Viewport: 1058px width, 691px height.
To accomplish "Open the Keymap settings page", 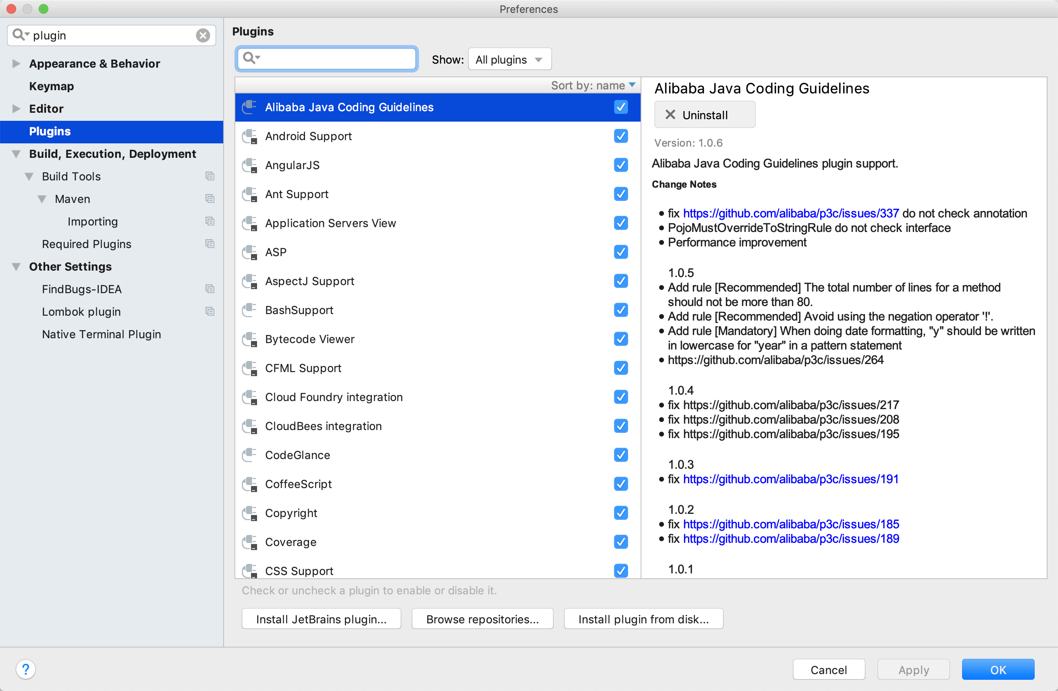I will pyautogui.click(x=52, y=86).
